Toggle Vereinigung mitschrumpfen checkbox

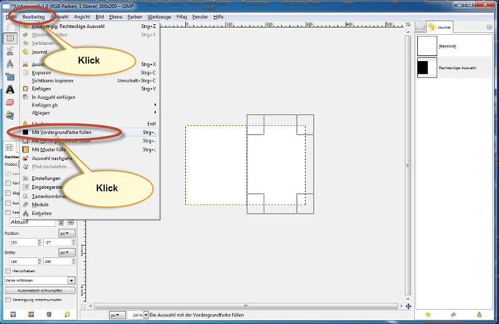7,300
